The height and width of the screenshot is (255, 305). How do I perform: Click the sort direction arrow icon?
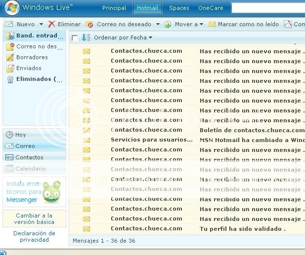coord(86,37)
